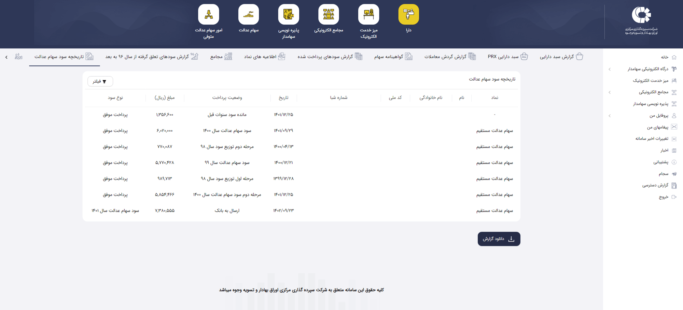This screenshot has width=683, height=310.
Task: Click the basket icon of گزارش سبد دارایی
Action: (580, 56)
